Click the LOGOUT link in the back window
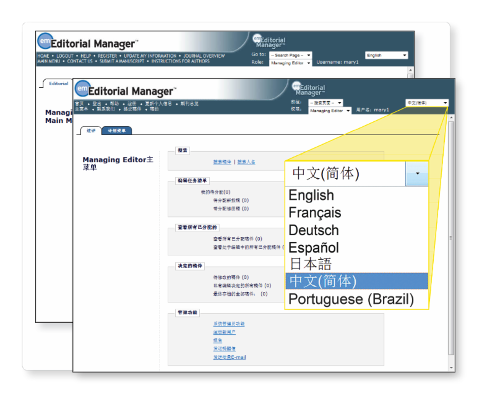This screenshot has height=396, width=495. (x=65, y=56)
